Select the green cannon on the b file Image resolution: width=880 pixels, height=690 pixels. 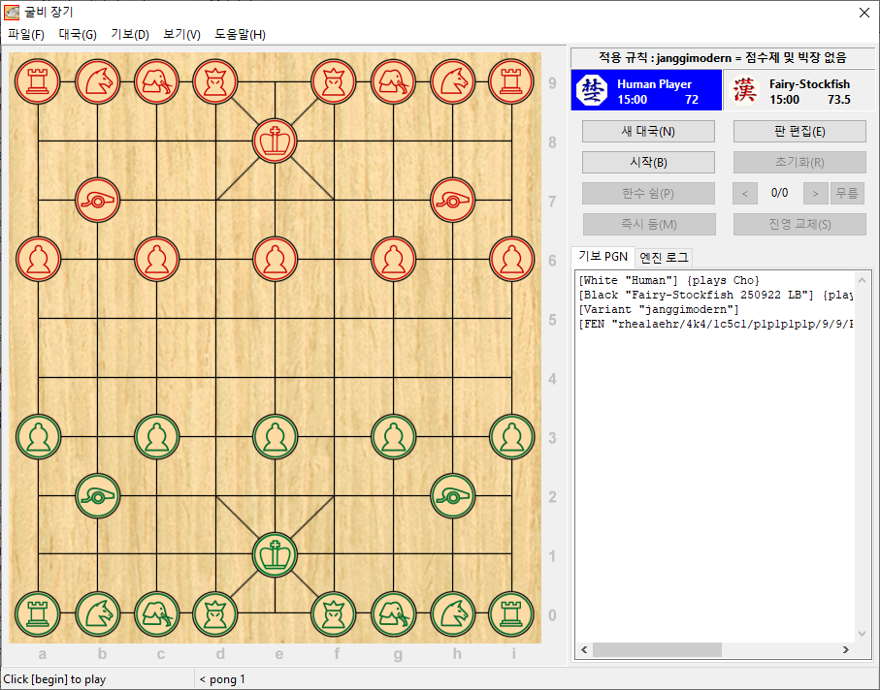click(98, 495)
